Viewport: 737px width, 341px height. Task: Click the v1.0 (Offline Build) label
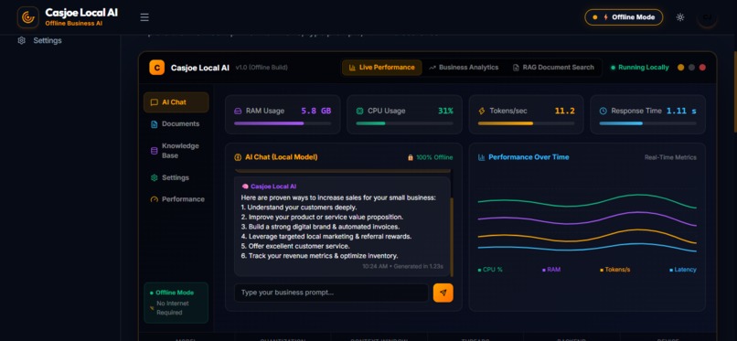pyautogui.click(x=262, y=67)
